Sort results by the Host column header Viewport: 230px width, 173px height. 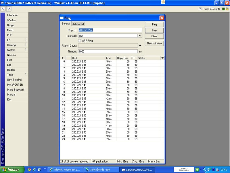click(x=88, y=58)
